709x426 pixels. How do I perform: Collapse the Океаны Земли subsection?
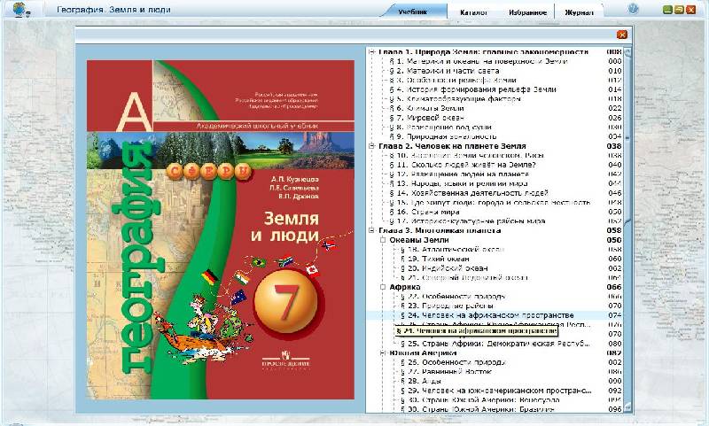(383, 240)
